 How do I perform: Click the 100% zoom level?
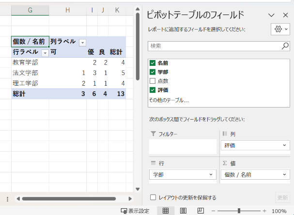(x=279, y=211)
